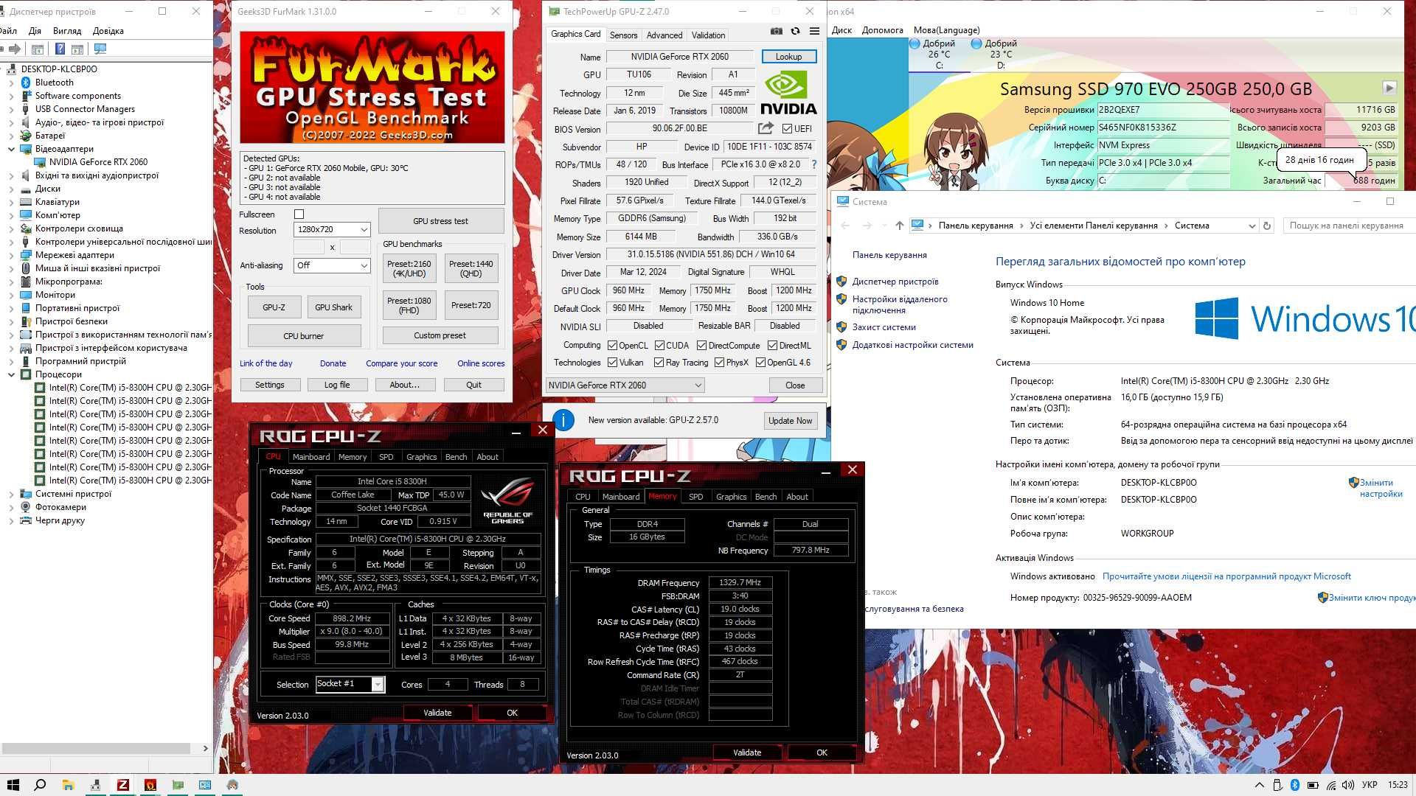The image size is (1416, 796).
Task: Click the Змінити ключ продукту link
Action: click(1372, 598)
